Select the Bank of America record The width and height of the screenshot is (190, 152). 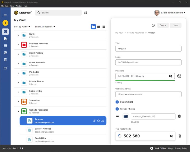tap(63, 130)
